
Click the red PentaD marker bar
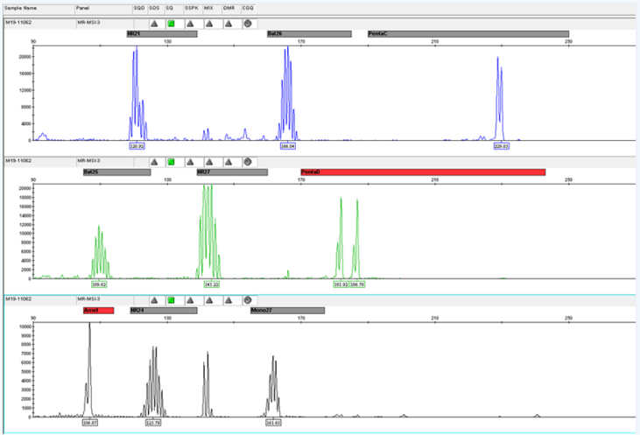pos(422,172)
